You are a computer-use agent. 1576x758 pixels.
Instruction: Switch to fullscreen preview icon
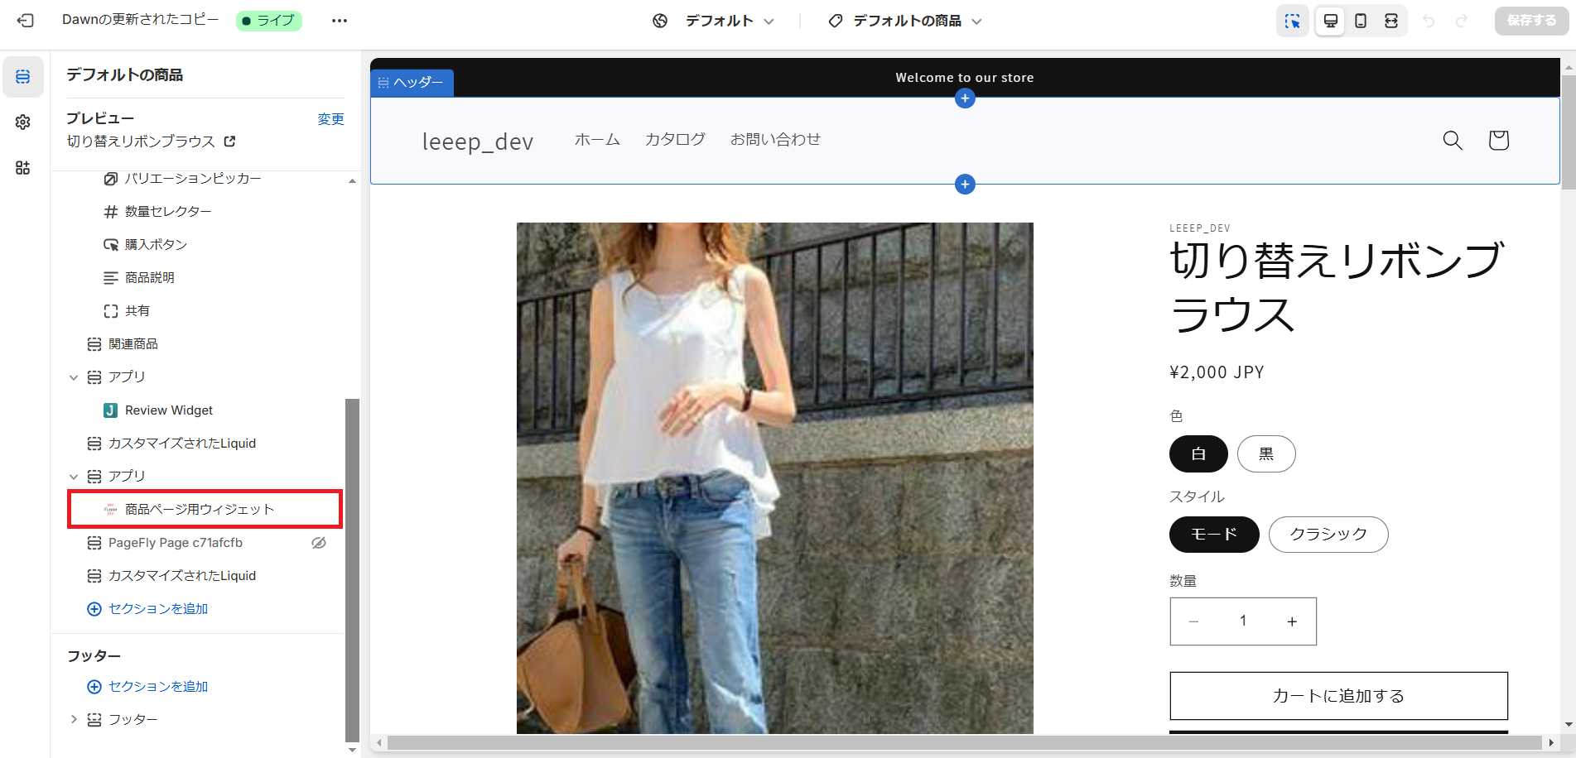[1391, 21]
